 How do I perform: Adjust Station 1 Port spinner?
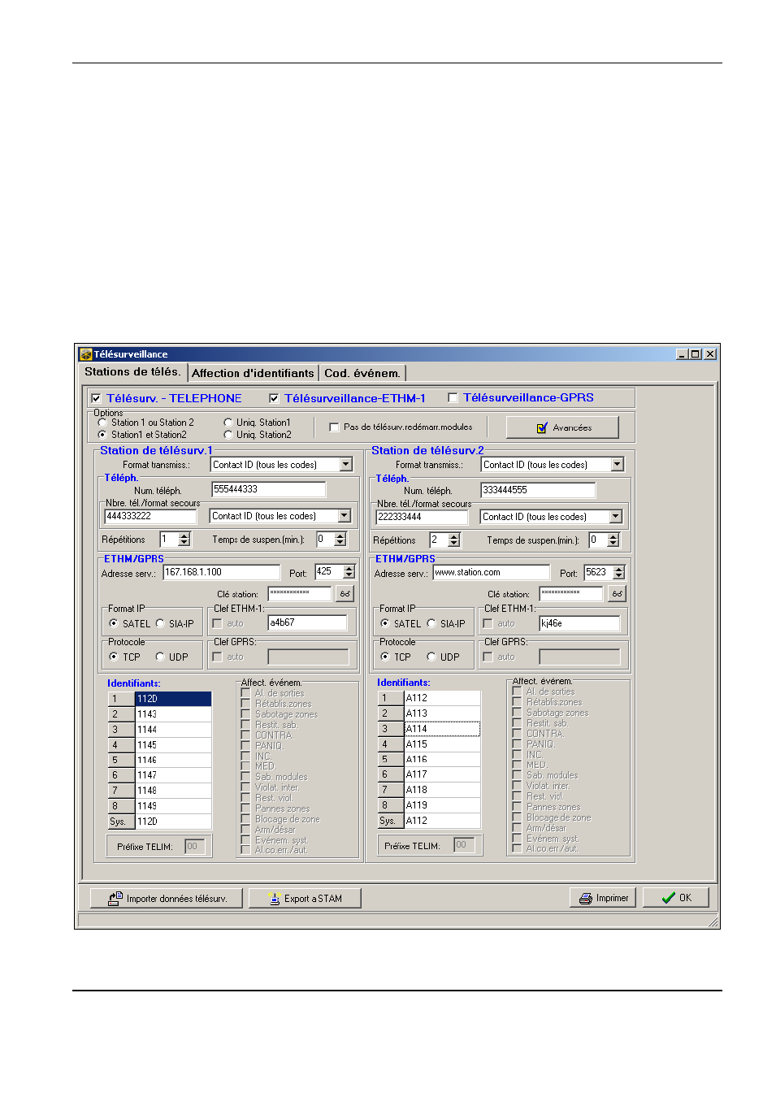tap(349, 572)
